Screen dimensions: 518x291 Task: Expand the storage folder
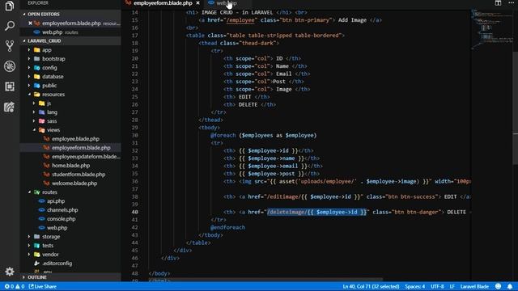51,237
